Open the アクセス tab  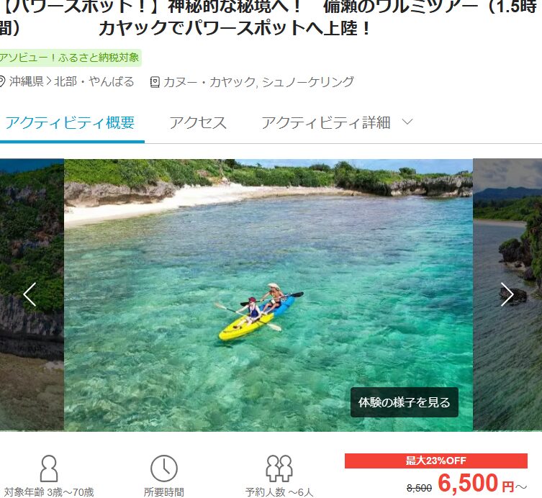(x=198, y=122)
